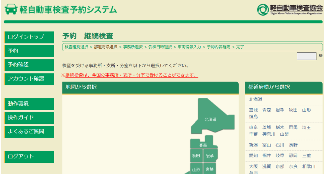Click the 軽自動車検査予約システム site title
Image resolution: width=324 pixels, height=174 pixels.
pos(68,10)
